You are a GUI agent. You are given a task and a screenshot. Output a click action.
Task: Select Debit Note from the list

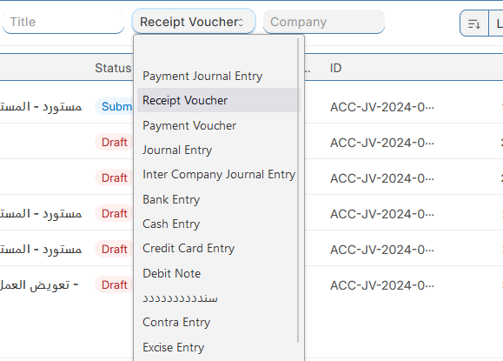click(x=172, y=273)
